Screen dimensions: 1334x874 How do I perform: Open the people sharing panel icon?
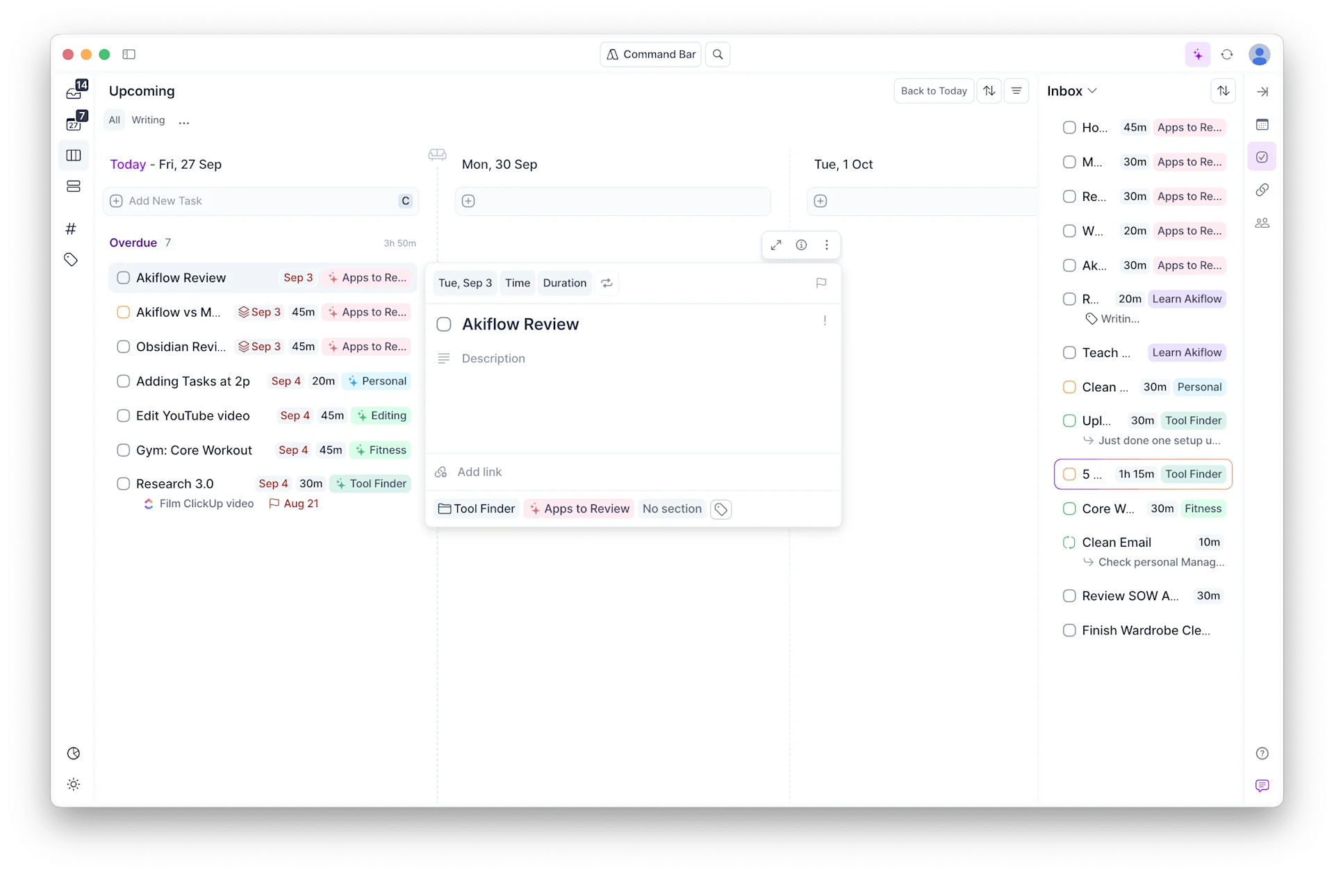pos(1262,223)
